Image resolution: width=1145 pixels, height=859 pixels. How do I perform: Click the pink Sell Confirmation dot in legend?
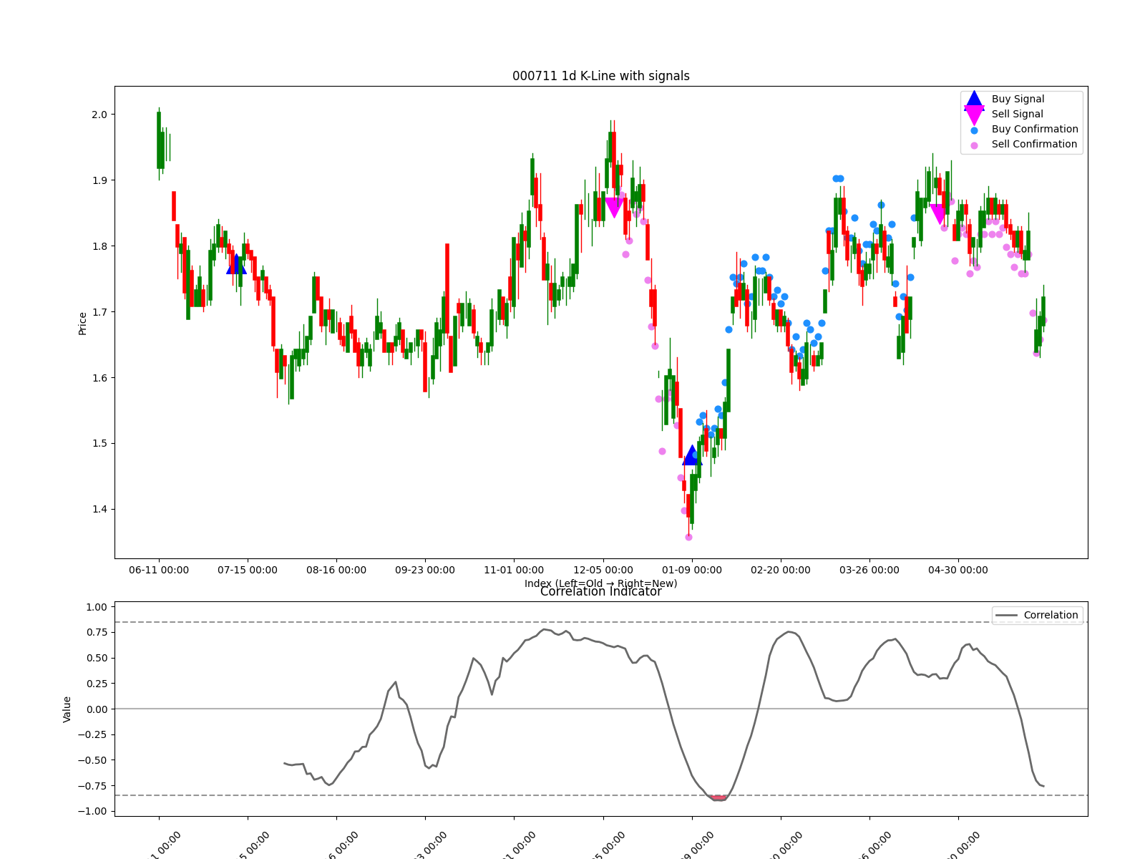coord(974,145)
